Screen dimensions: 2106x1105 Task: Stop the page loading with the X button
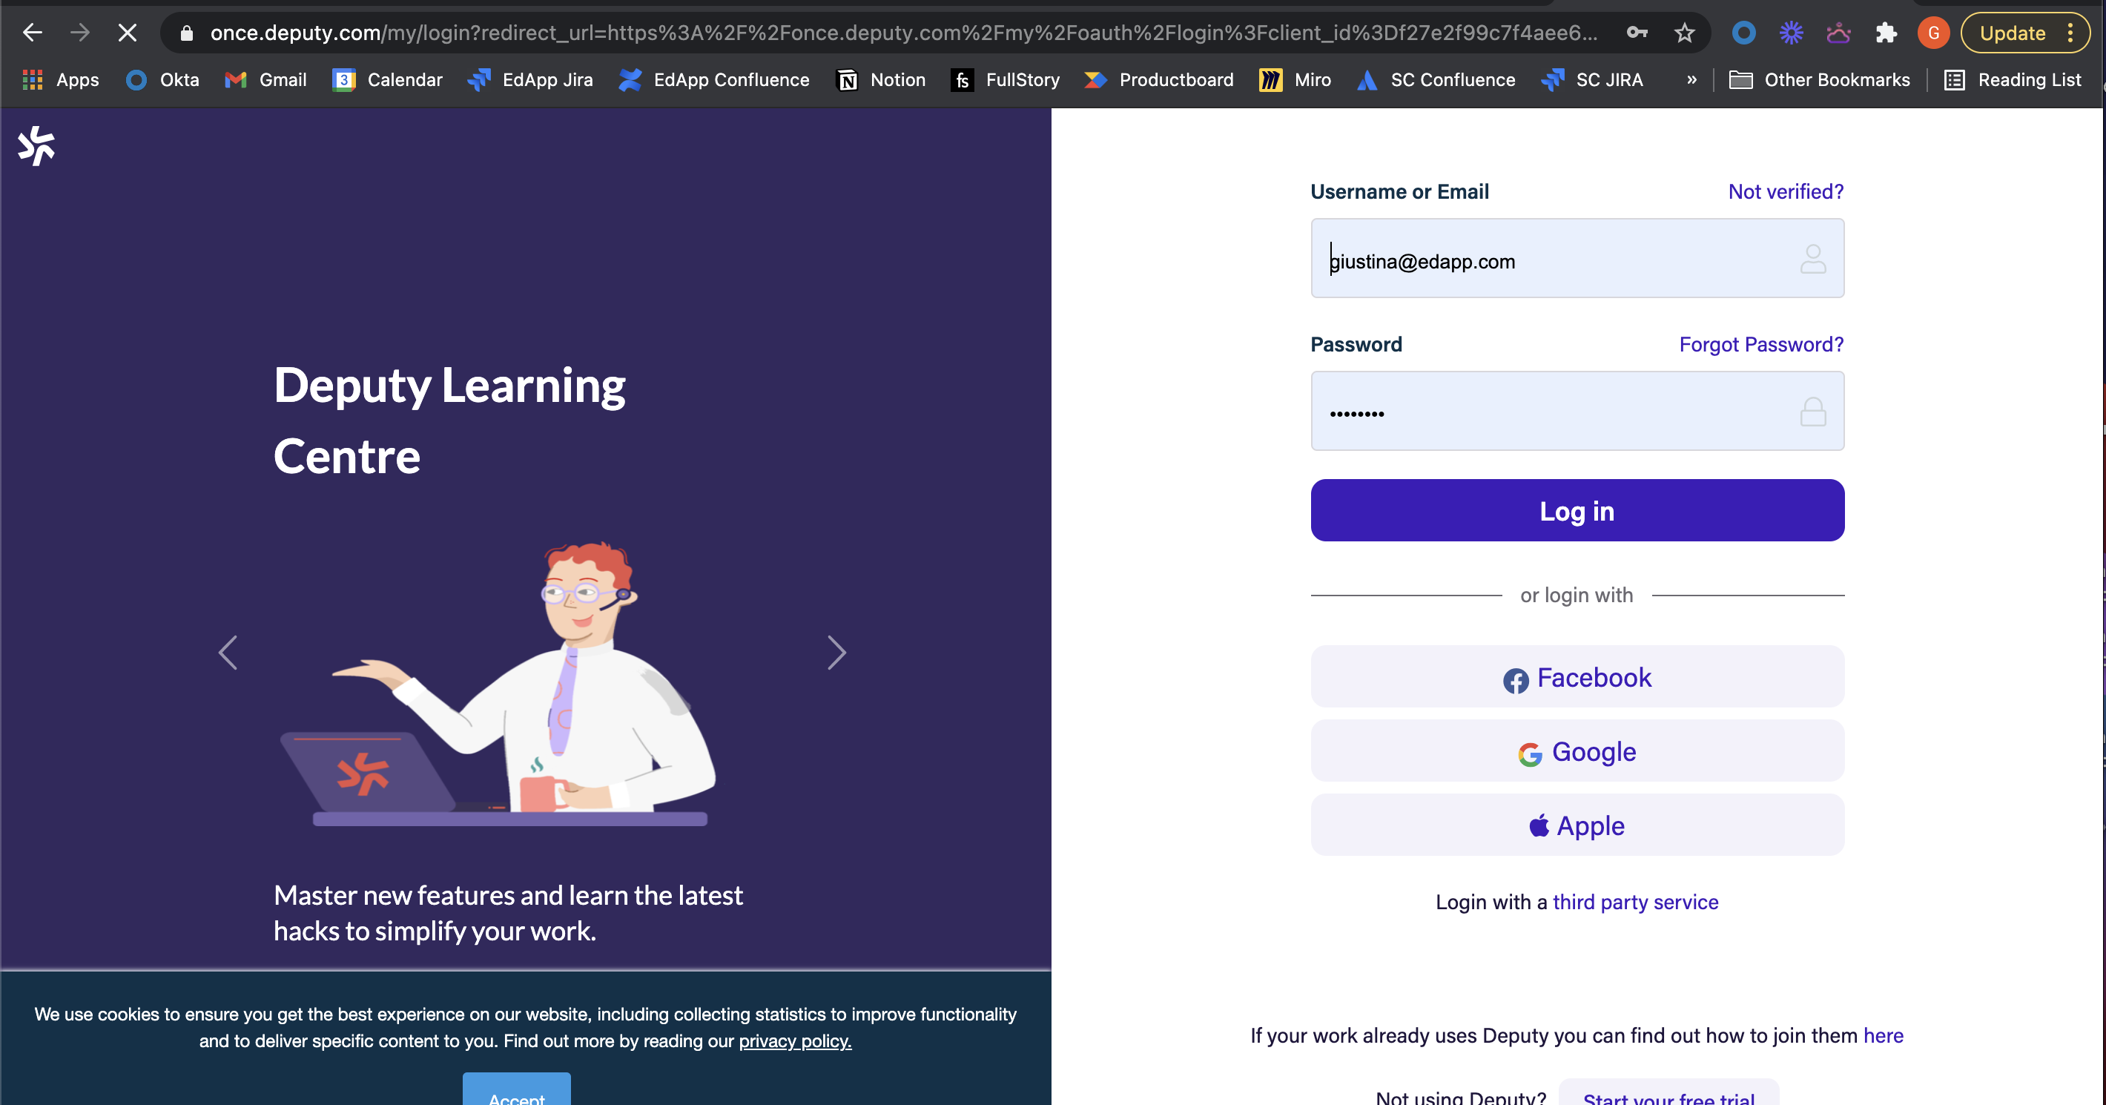pos(127,33)
